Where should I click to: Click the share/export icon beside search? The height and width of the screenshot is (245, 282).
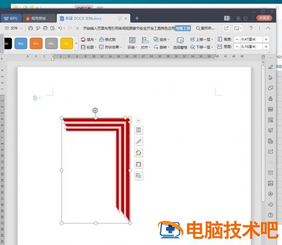coord(226,28)
